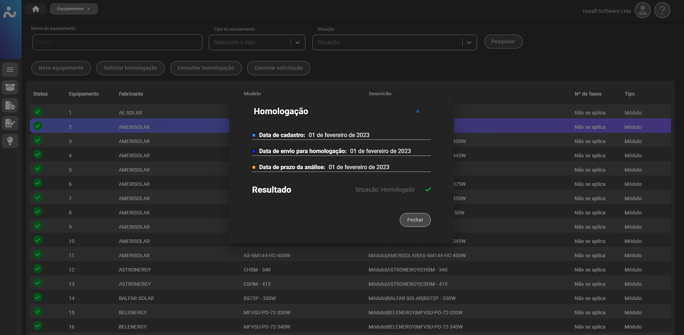Open the signed document pen sidebar icon

10,123
